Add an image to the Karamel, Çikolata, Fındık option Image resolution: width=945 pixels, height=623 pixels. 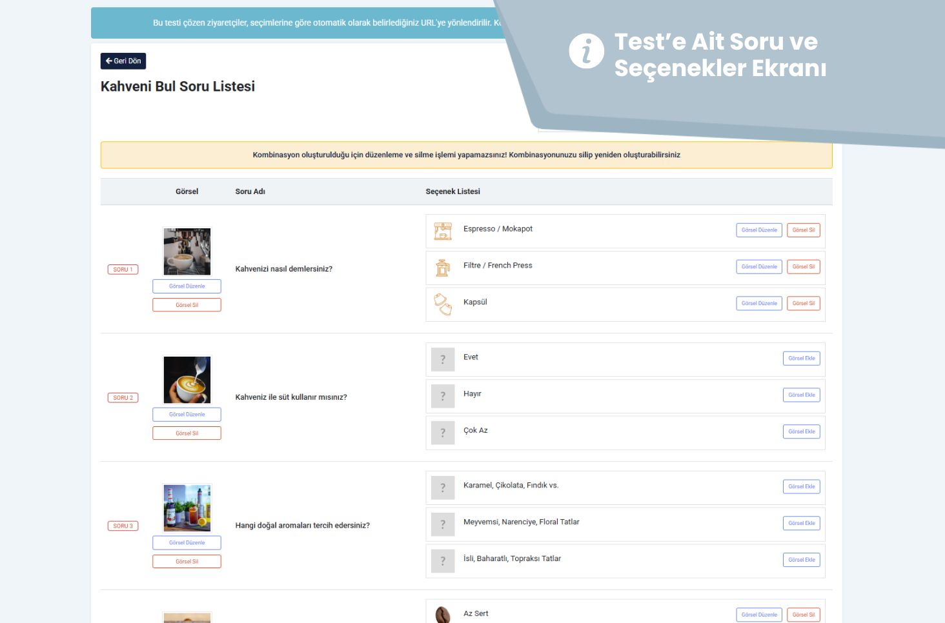[801, 487]
